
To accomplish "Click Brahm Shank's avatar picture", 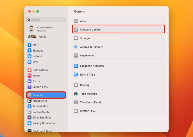I will pos(31,29).
